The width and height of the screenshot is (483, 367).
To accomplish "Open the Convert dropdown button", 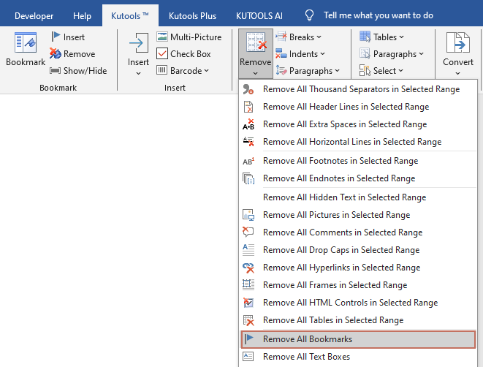I will (457, 53).
